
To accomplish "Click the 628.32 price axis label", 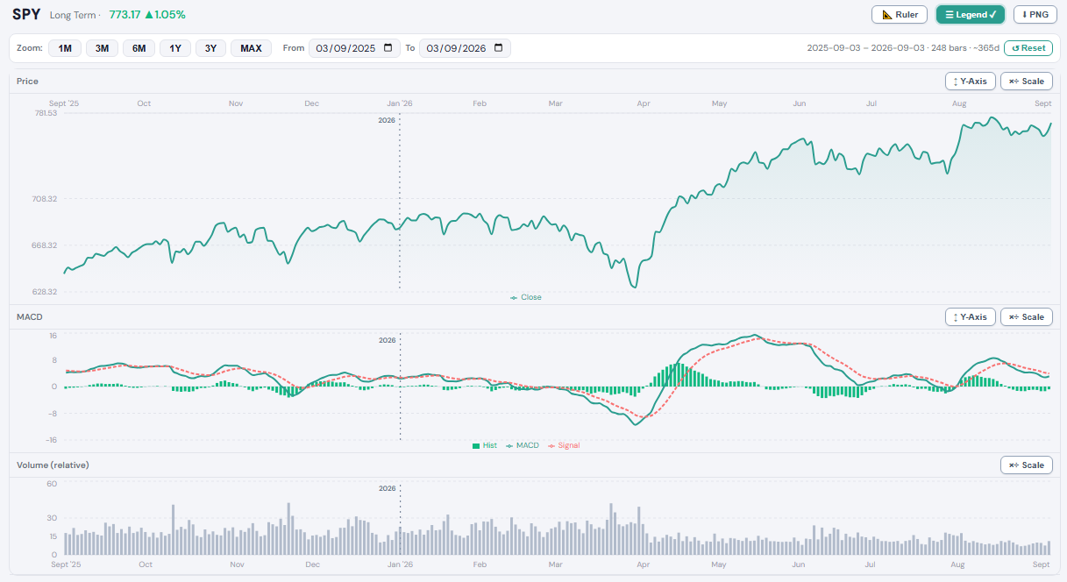I will click(x=46, y=292).
